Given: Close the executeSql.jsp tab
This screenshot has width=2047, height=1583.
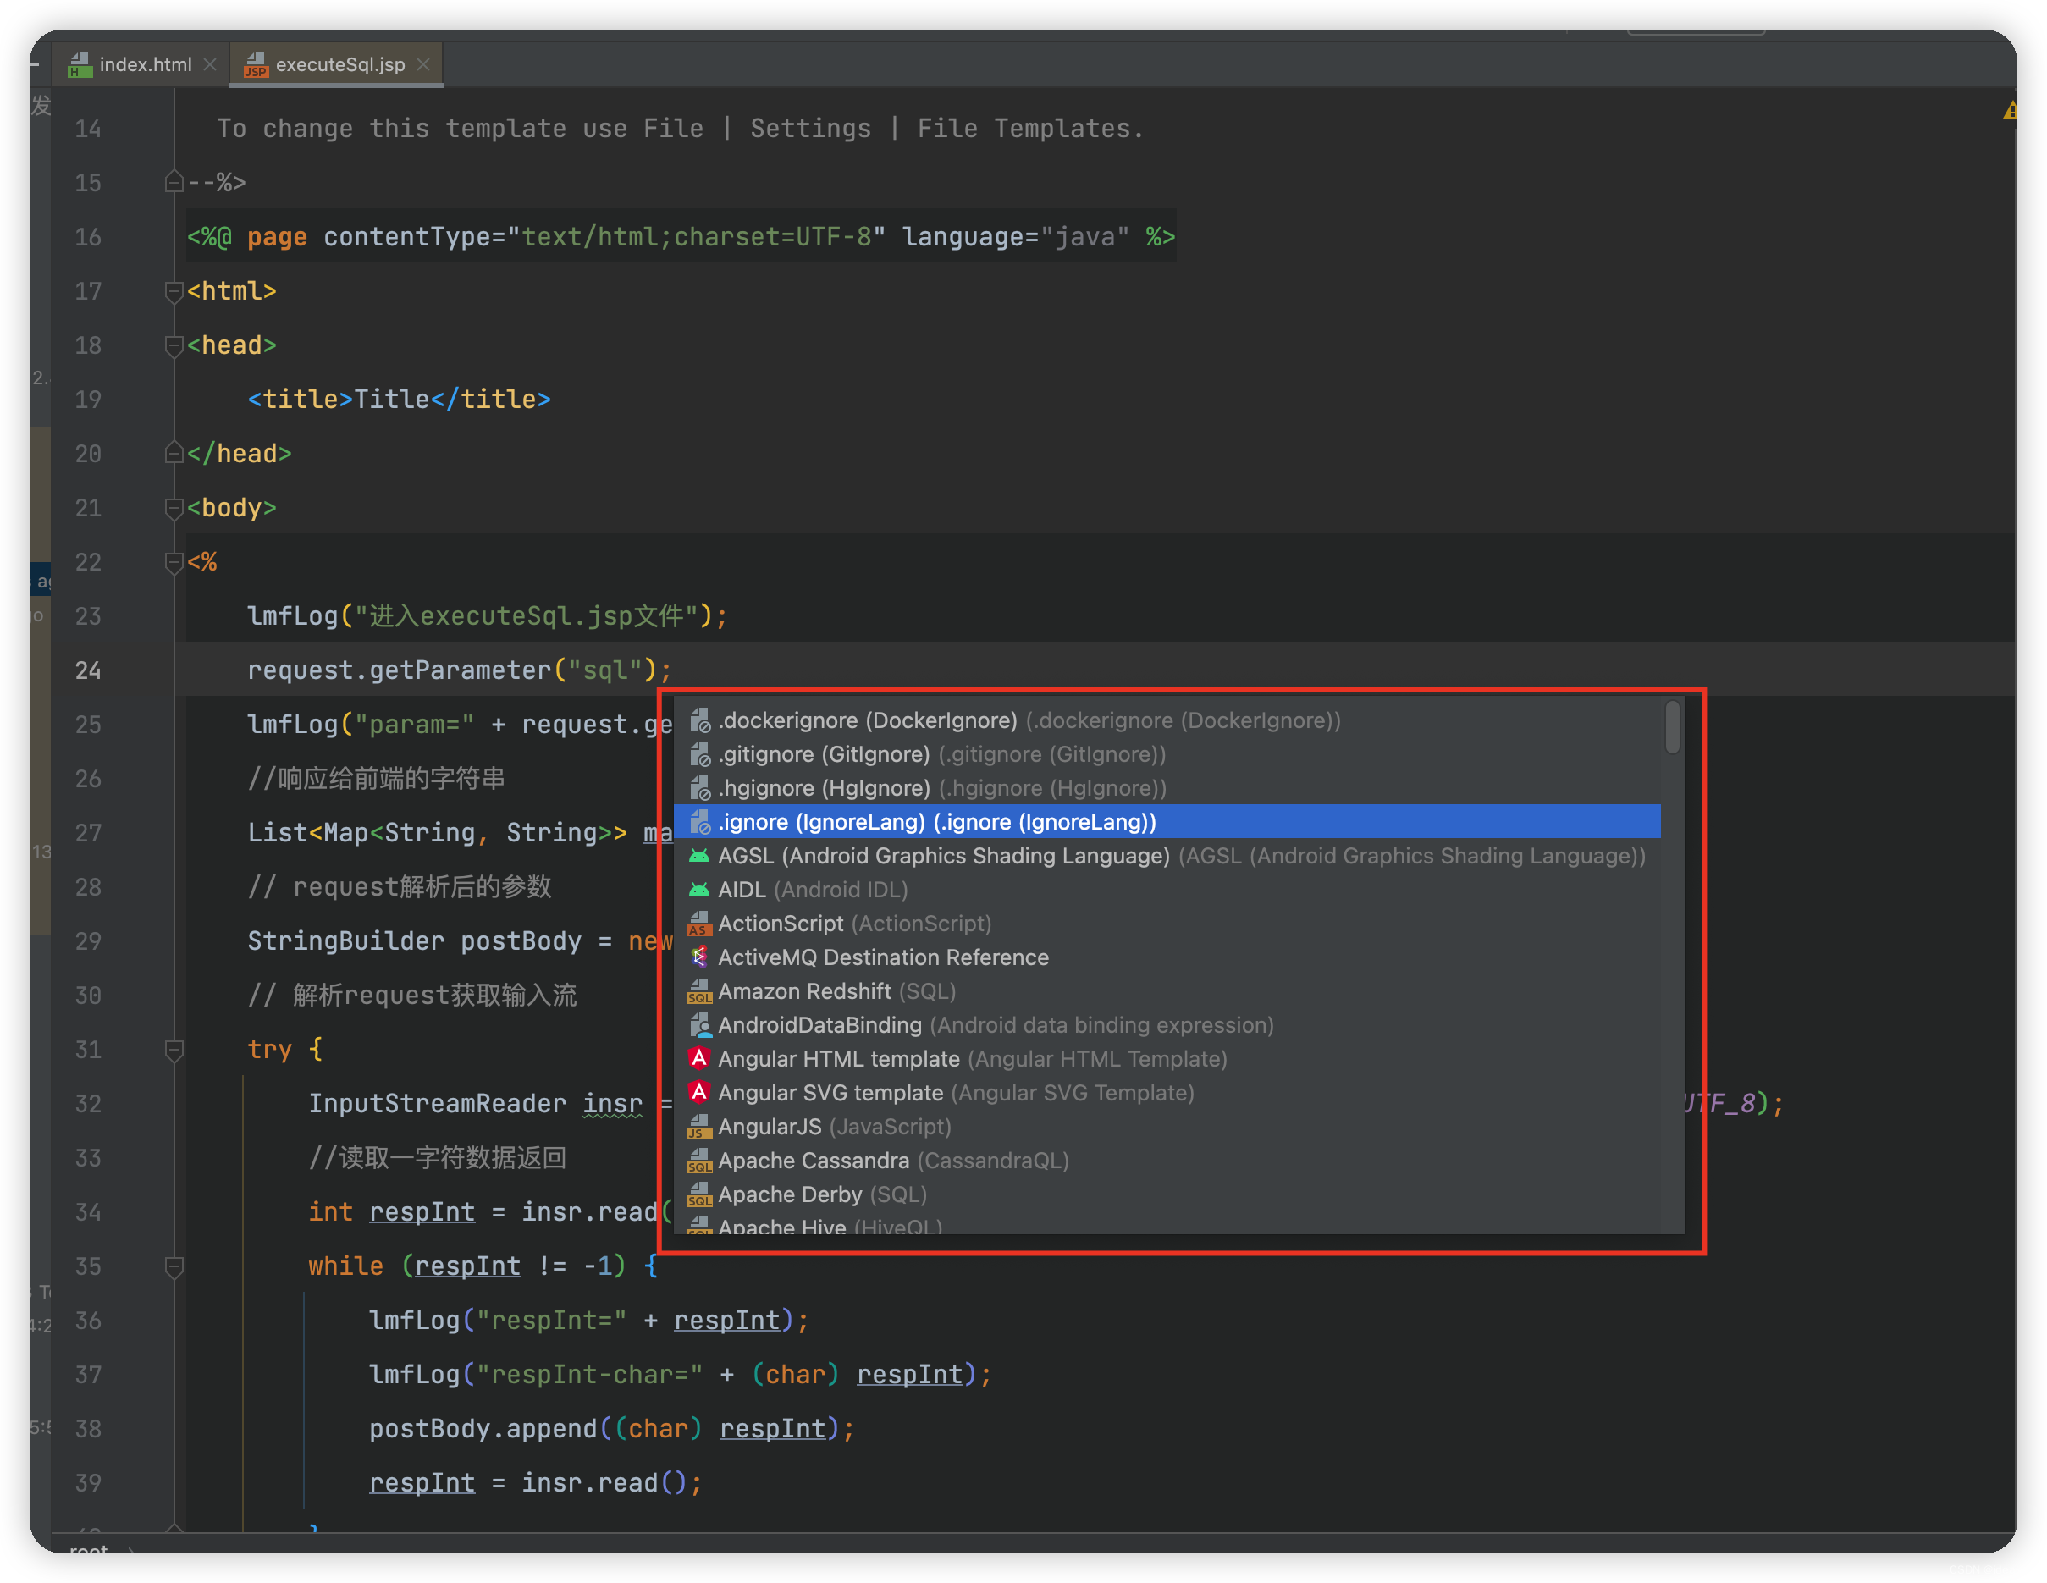Looking at the screenshot, I should (x=423, y=63).
